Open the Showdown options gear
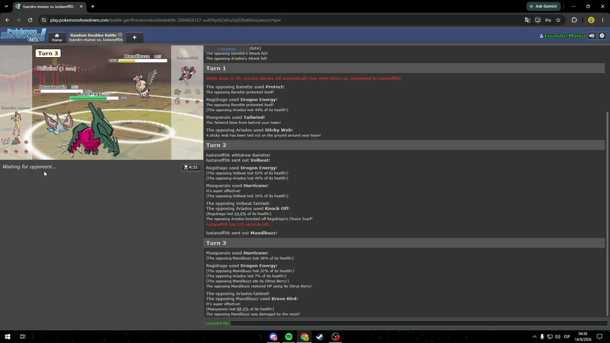Screen dimensions: 610x343 point(602,36)
